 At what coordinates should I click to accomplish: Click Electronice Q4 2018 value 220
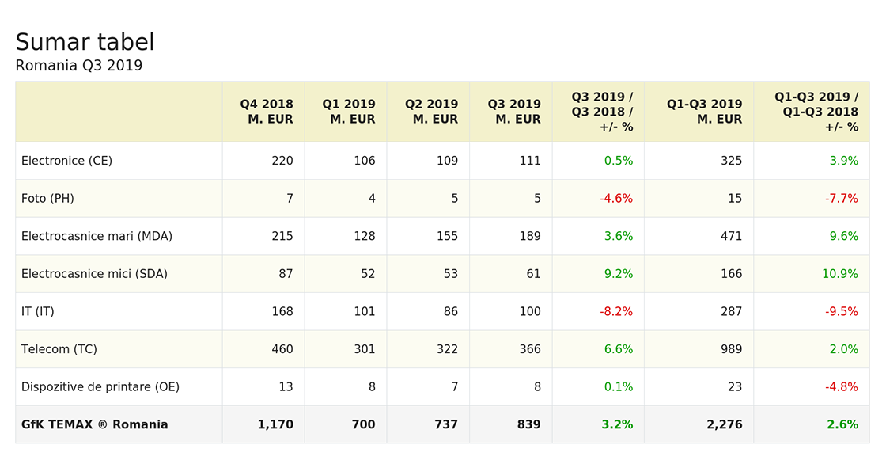(x=282, y=161)
